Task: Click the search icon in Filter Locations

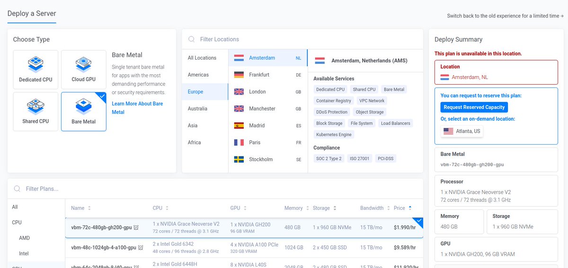Action: 191,39
